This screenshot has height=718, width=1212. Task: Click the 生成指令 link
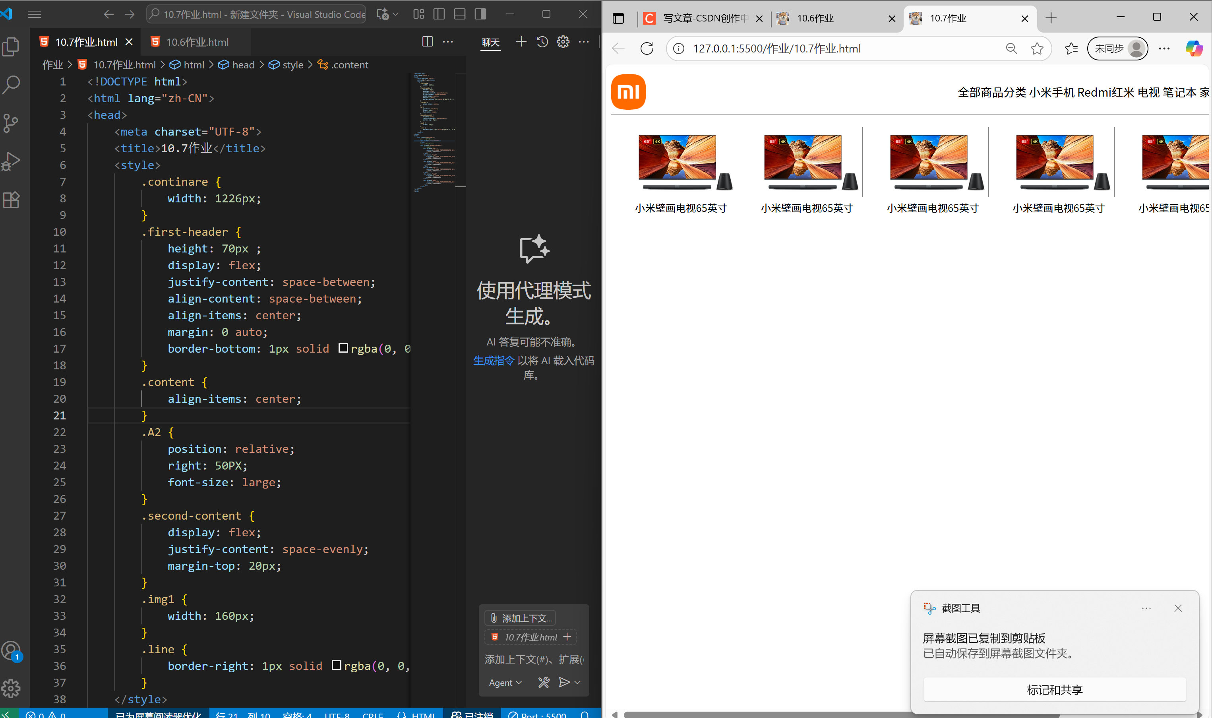tap(494, 361)
